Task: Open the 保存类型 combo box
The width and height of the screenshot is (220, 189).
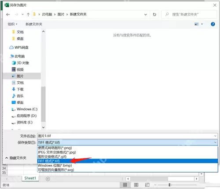Action: point(127,142)
